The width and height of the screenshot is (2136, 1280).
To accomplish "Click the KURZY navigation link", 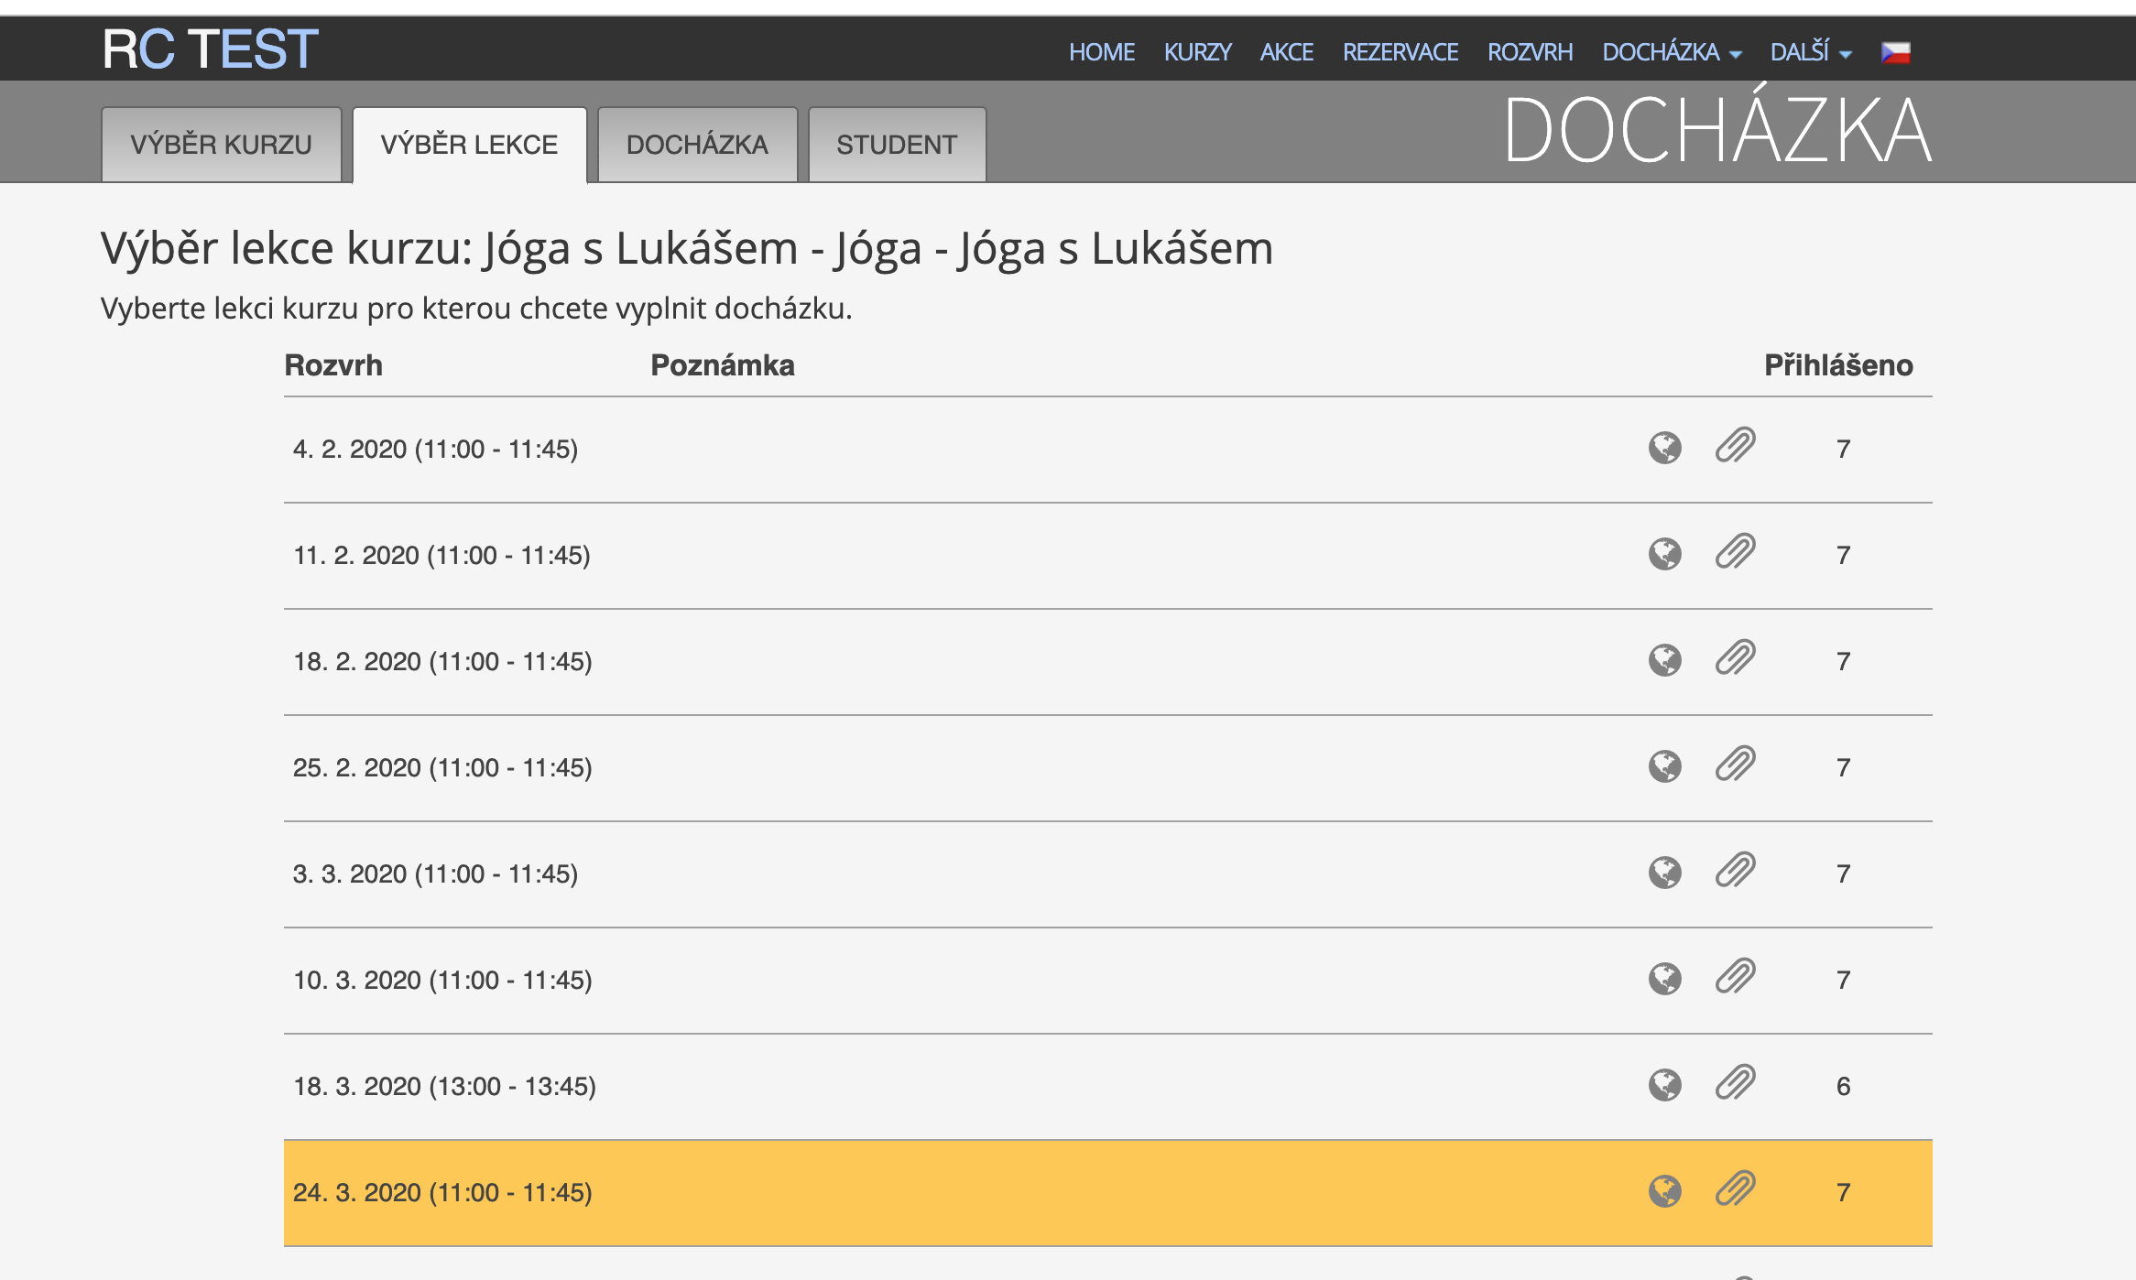I will [1197, 52].
